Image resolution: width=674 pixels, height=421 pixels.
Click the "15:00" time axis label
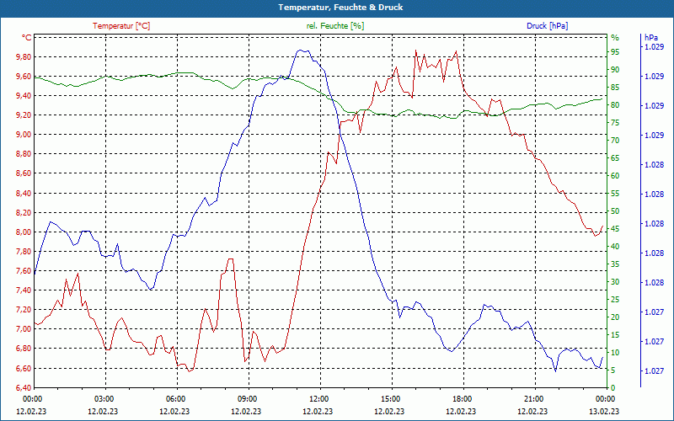(389, 398)
